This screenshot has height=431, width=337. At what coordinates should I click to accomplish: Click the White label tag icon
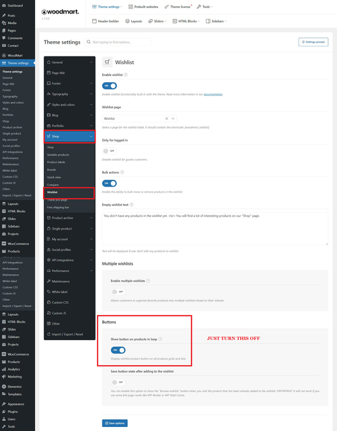click(x=48, y=292)
